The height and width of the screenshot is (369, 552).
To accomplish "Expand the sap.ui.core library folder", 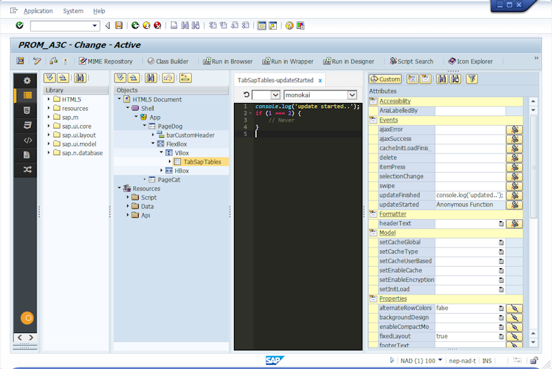I will (48, 126).
